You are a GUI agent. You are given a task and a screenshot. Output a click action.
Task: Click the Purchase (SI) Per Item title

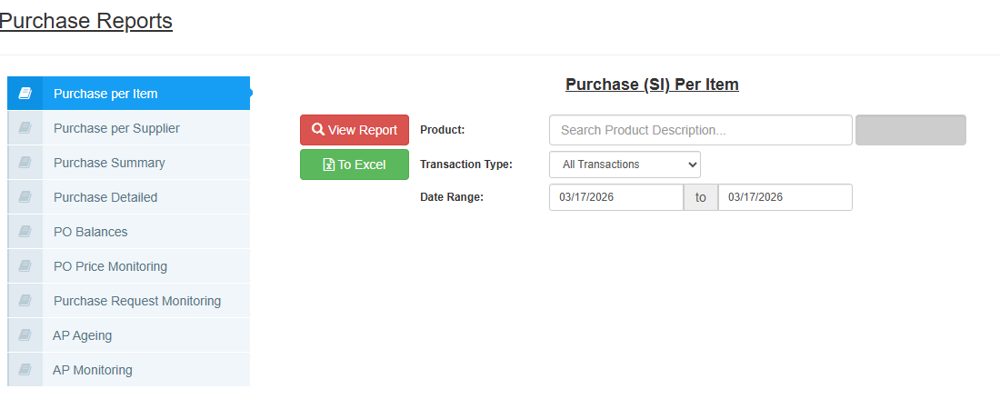tap(652, 85)
